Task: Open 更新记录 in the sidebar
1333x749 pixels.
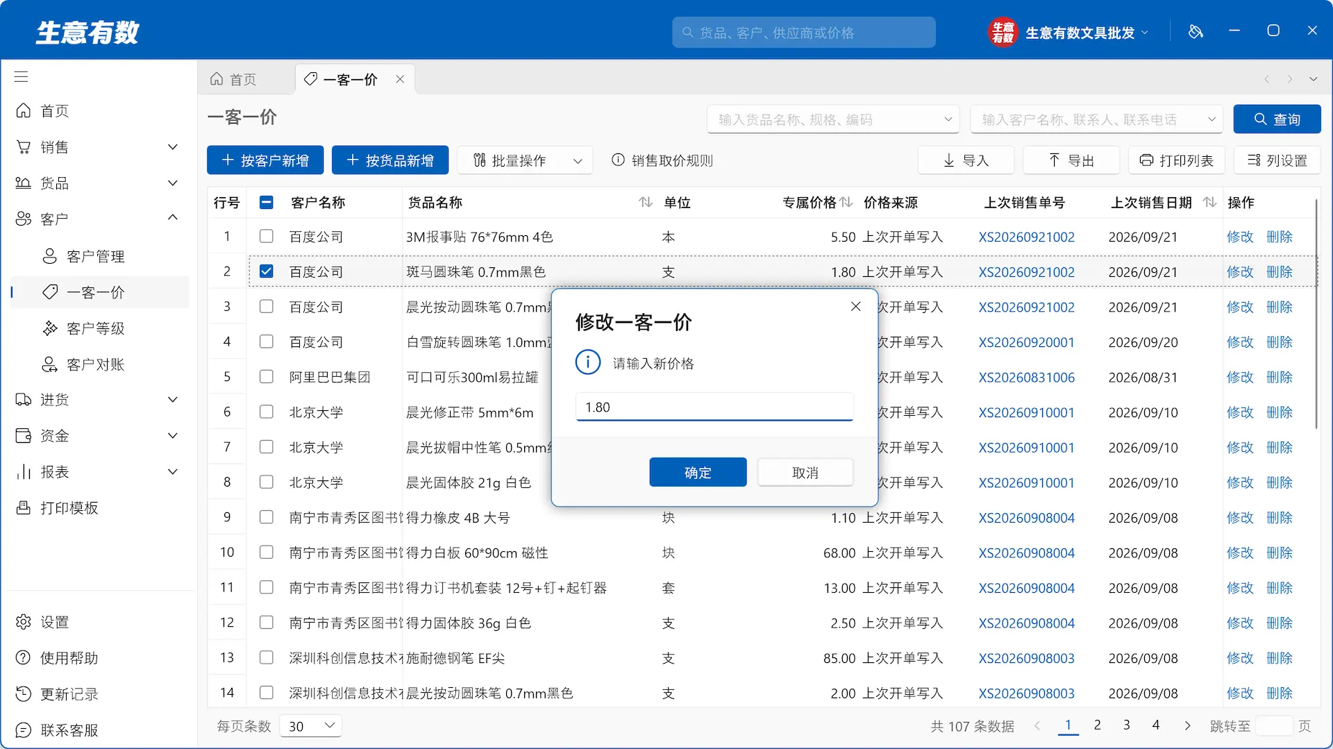Action: tap(99, 694)
